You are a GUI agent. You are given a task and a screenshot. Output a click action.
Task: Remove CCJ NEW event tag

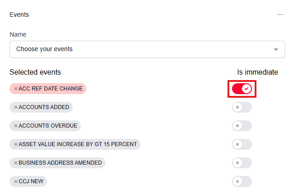(15, 181)
